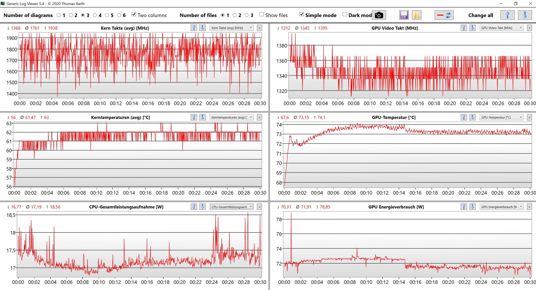Click down arrow on GPU-Temperatur diagram

(472, 117)
